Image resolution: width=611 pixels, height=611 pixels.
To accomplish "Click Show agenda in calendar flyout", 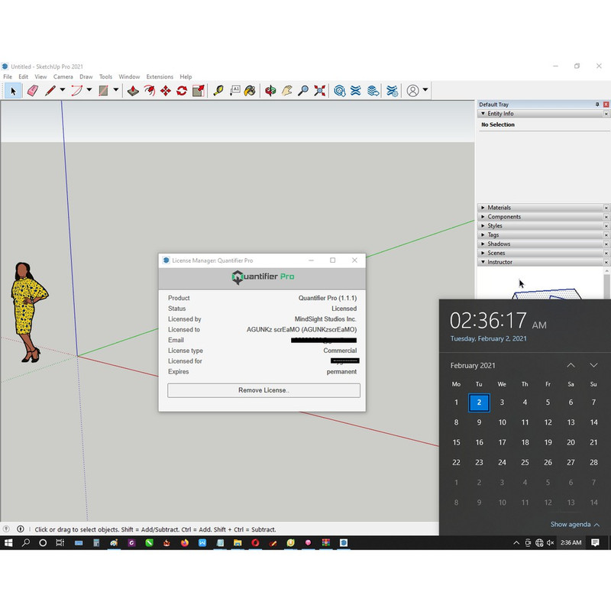I will [575, 525].
